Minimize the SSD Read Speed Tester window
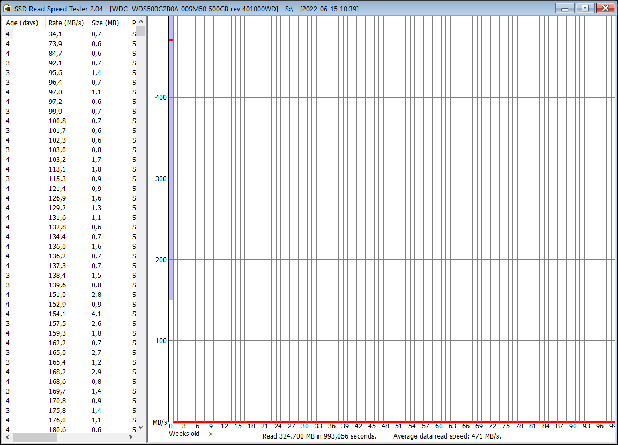Viewport: 618px width, 445px height. (x=565, y=8)
